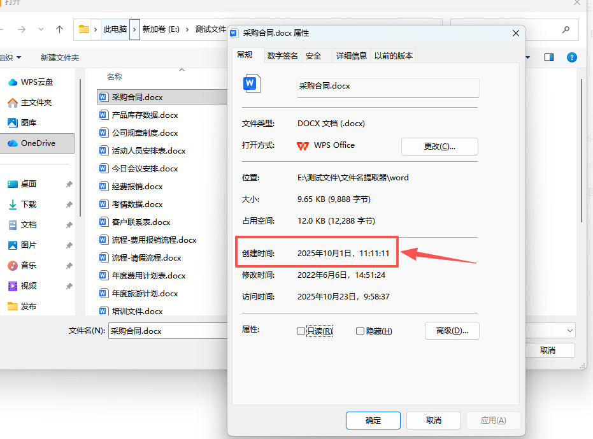593x439 pixels.
Task: Click the WPS云盘 cloud icon in sidebar
Action: (13, 82)
